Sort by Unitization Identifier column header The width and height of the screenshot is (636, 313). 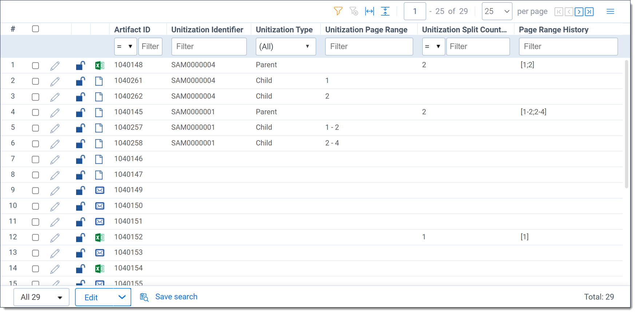coord(207,30)
